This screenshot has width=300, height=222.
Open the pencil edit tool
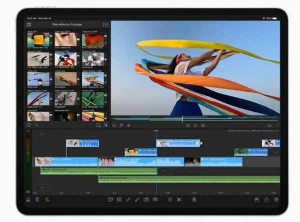pyautogui.click(x=137, y=200)
